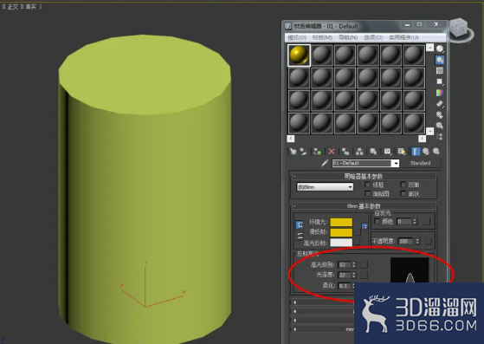
Task: Enable the 面贴图 face map checkbox
Action: coord(367,193)
